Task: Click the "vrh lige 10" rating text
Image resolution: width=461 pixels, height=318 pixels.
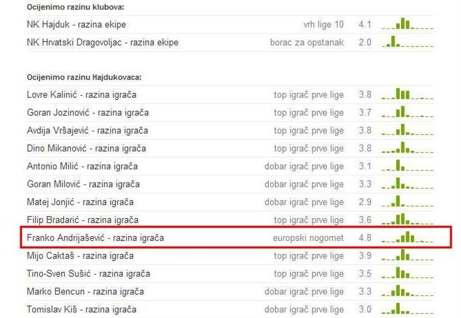Action: pyautogui.click(x=323, y=24)
